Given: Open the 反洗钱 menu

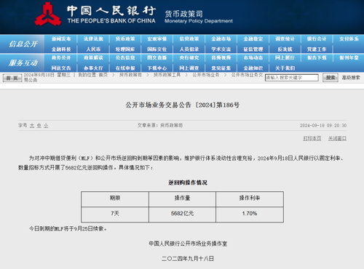Looking at the screenshot, I should pos(285,49).
